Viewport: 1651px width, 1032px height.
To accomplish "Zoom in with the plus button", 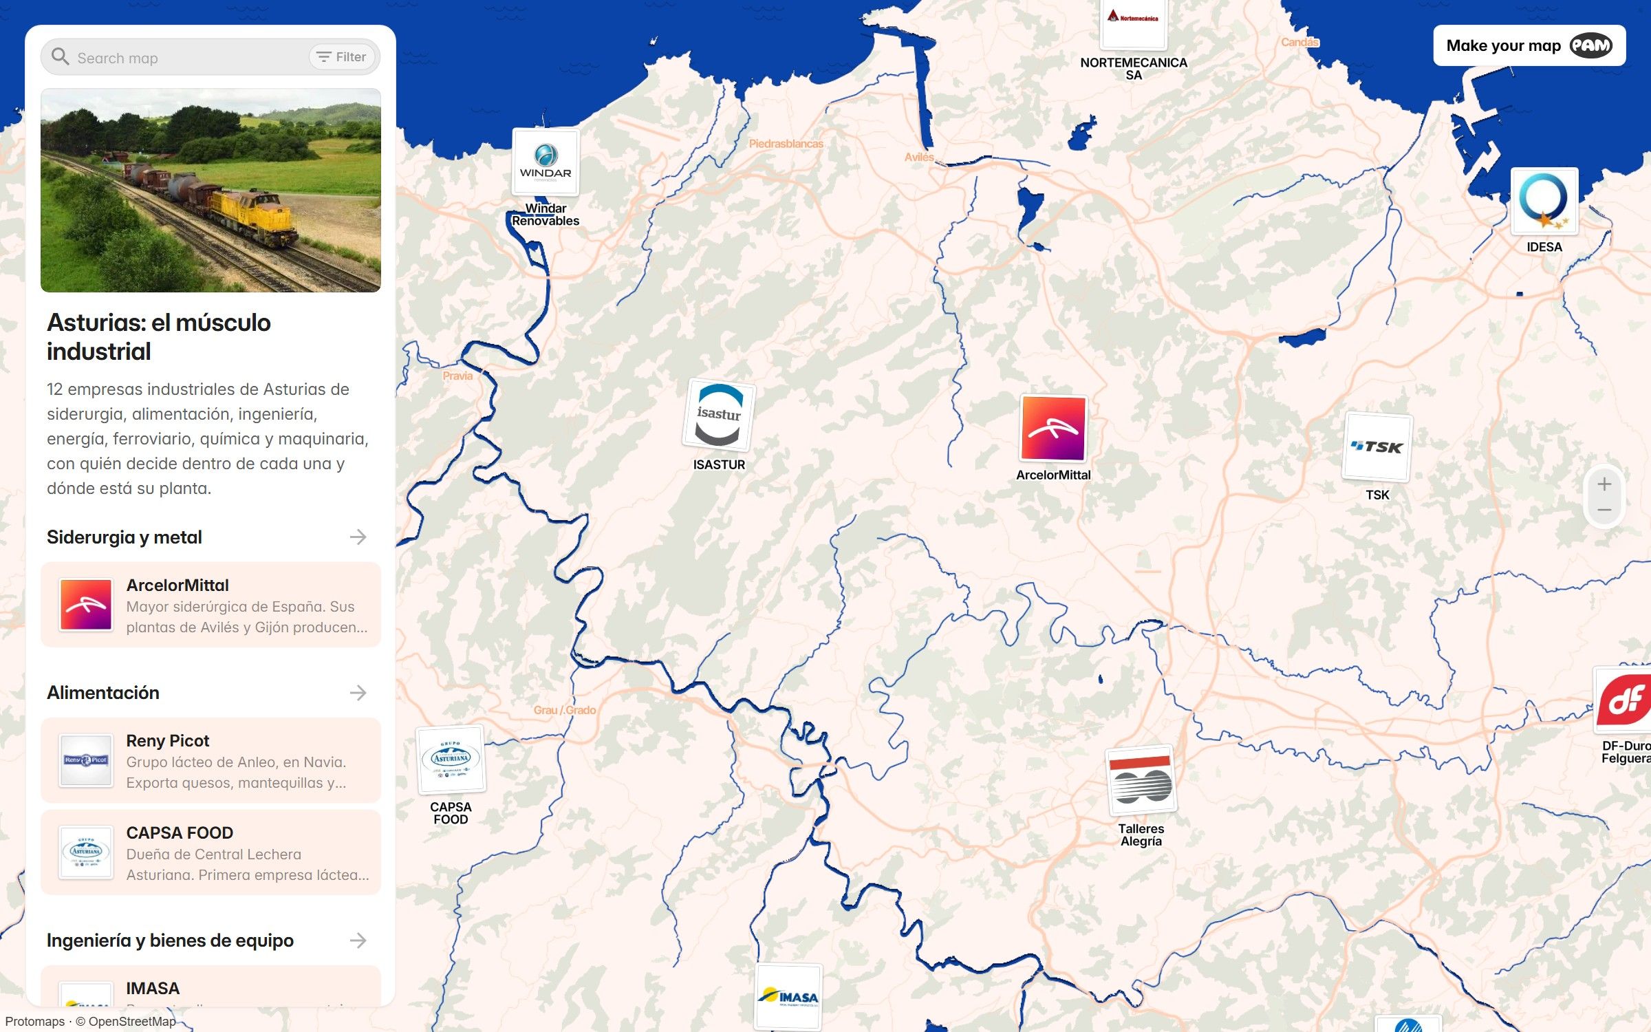I will coord(1604,484).
